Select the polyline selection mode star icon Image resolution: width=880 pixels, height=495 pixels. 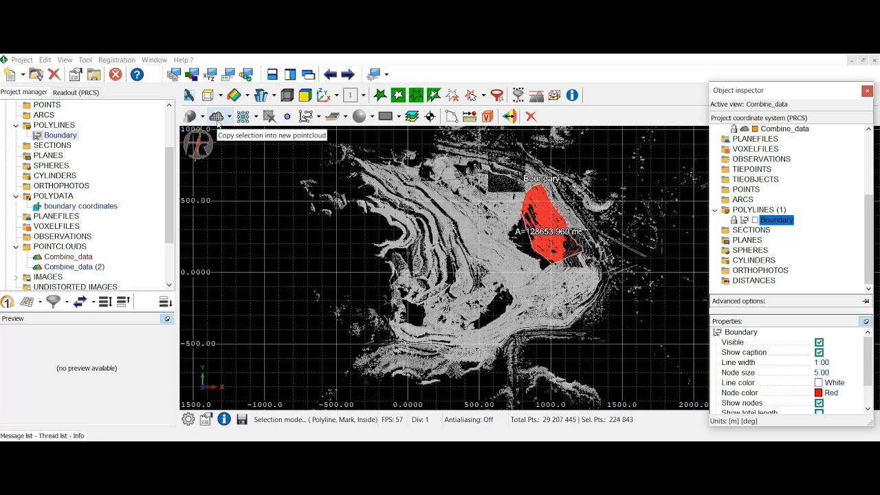[x=380, y=95]
